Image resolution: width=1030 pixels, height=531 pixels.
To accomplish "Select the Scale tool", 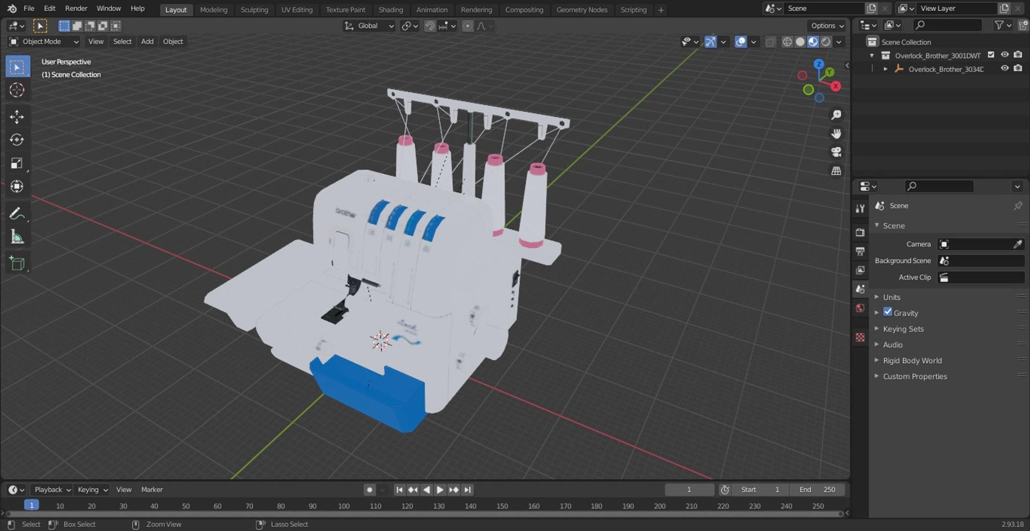I will pos(17,163).
